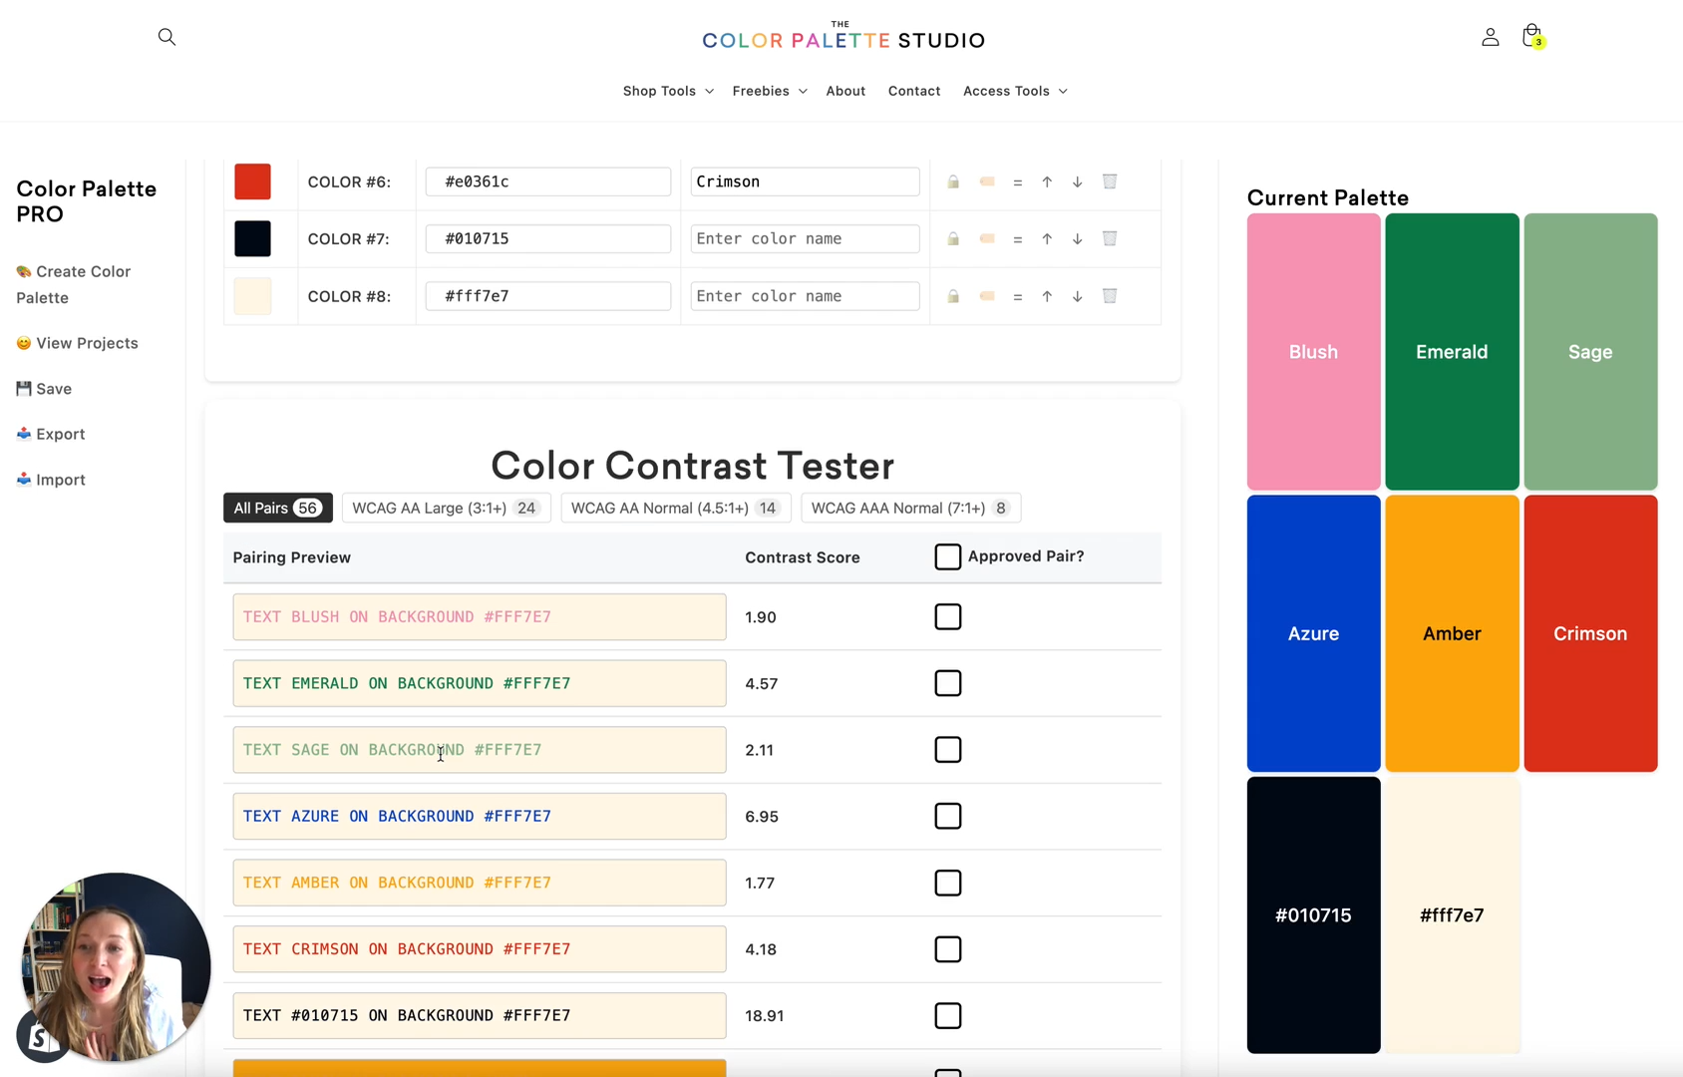Viewport: 1683px width, 1077px height.
Task: Filter by WCAG AA Large (3:1+)
Action: click(x=446, y=508)
